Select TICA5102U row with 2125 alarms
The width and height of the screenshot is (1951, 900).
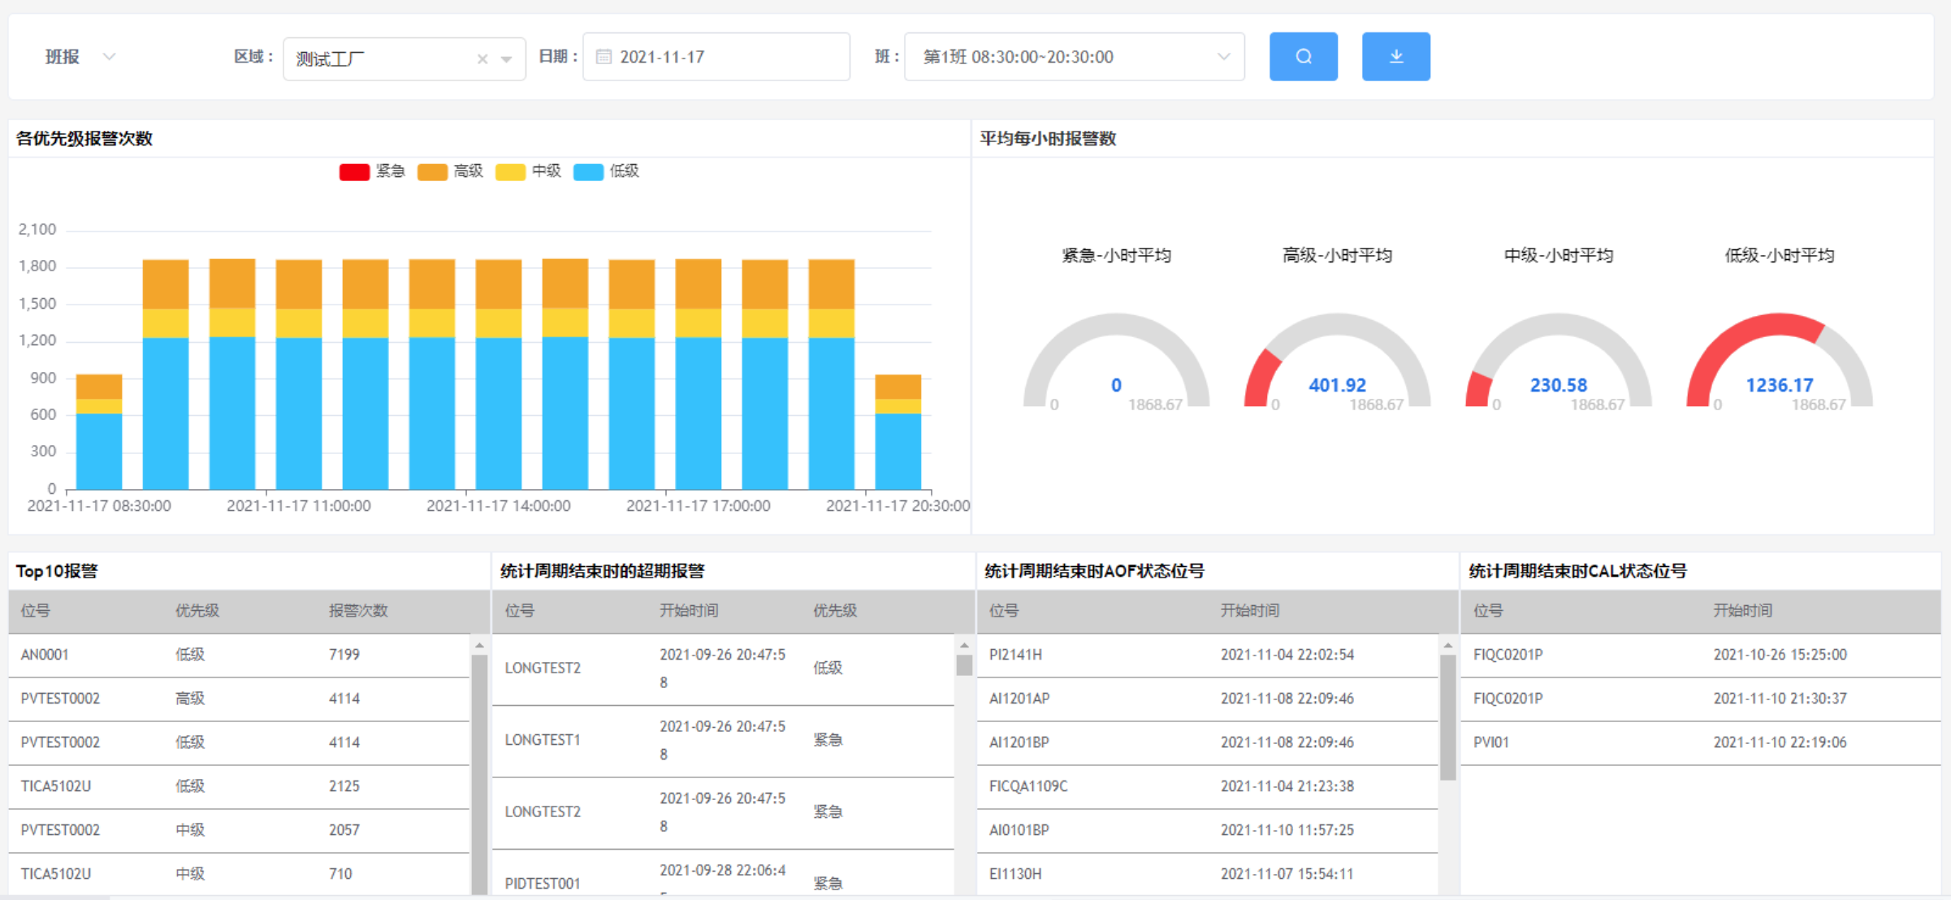coord(239,787)
